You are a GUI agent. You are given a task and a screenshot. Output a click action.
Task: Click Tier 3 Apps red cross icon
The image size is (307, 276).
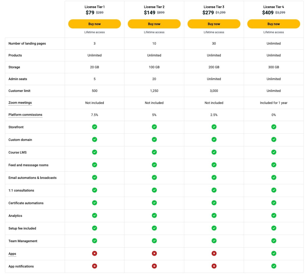click(214, 253)
